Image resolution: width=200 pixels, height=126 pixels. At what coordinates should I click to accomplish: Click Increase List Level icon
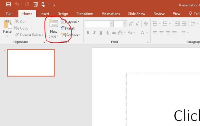184,23
